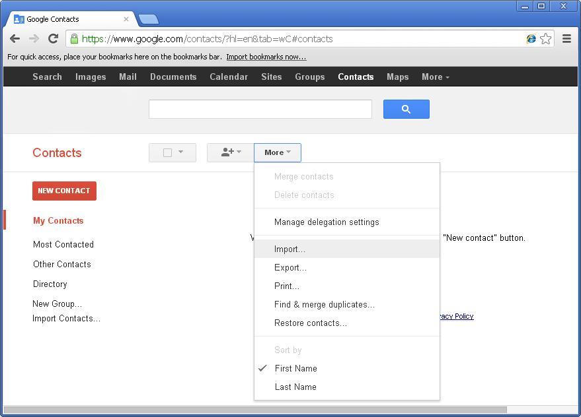Screen dimensions: 581x417
Task: Click the NEW CONTACT button
Action: pyautogui.click(x=64, y=191)
